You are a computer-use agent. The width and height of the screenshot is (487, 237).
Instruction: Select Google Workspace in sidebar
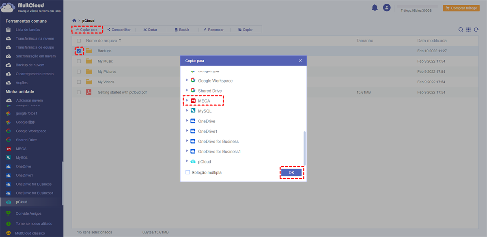[x=31, y=131]
